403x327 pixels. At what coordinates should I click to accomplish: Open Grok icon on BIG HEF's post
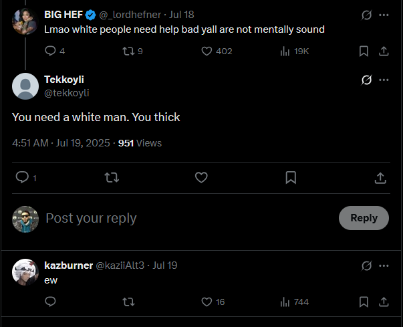[x=366, y=15]
